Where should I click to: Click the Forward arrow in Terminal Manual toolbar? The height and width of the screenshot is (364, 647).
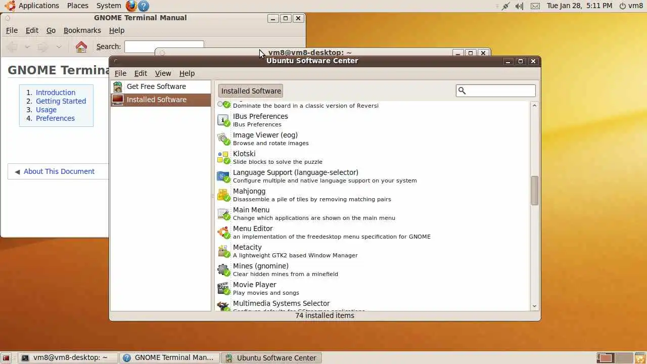[43, 47]
